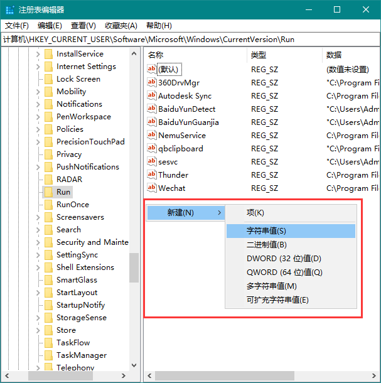381x383 pixels.
Task: Click the string icon of the (默认) value
Action: [x=152, y=69]
